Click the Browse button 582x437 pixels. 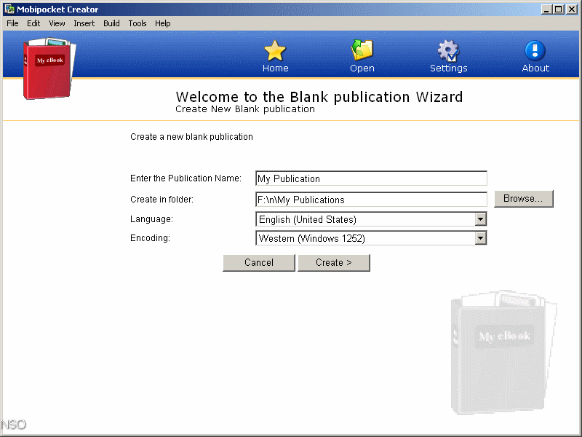click(524, 199)
